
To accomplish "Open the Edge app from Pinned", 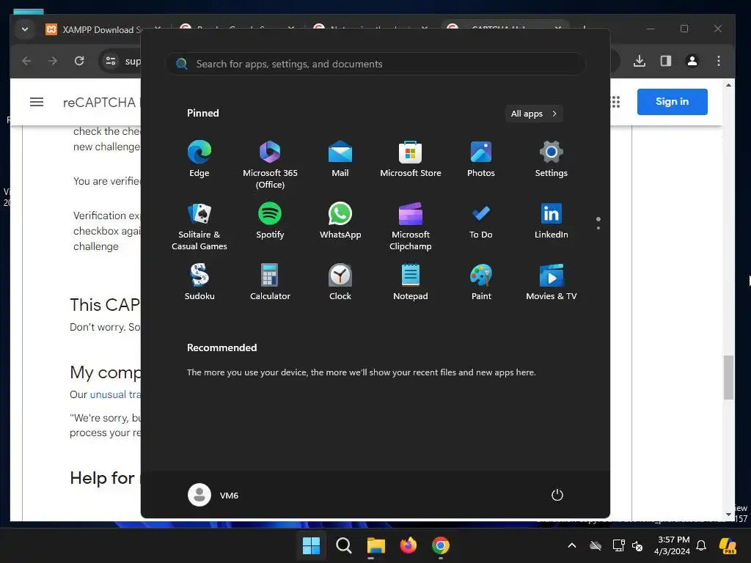I will (199, 159).
